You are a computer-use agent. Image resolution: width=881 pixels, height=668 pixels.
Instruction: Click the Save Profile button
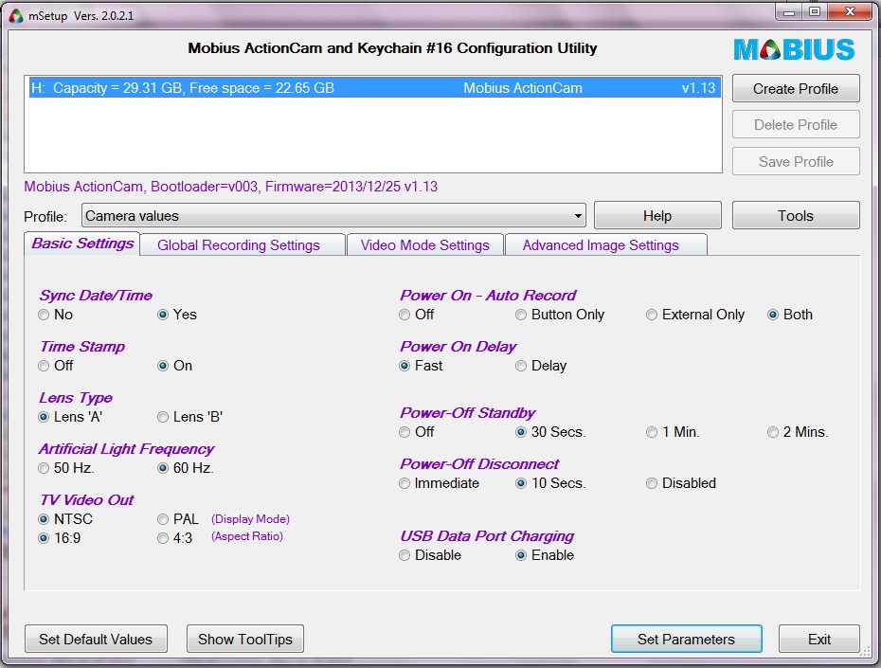coord(796,162)
